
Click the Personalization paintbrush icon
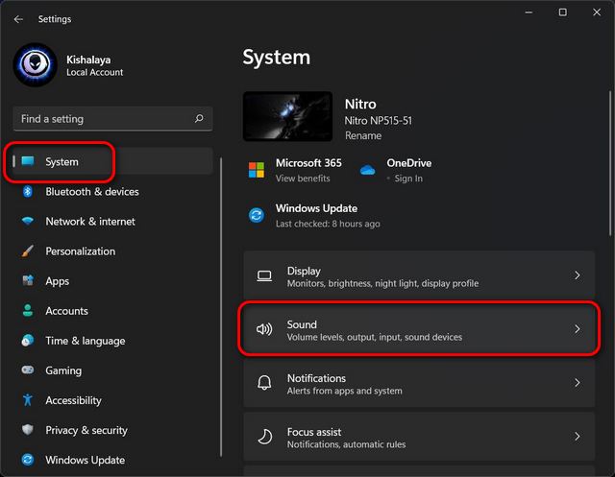point(28,251)
